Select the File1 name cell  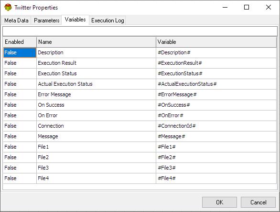coord(96,147)
